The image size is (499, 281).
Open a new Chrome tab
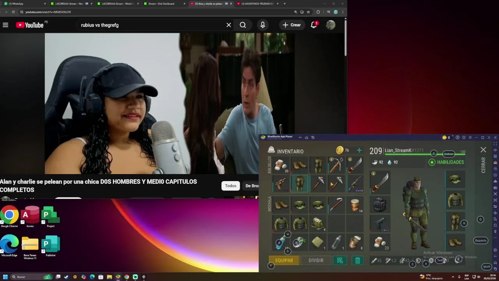pos(285,4)
